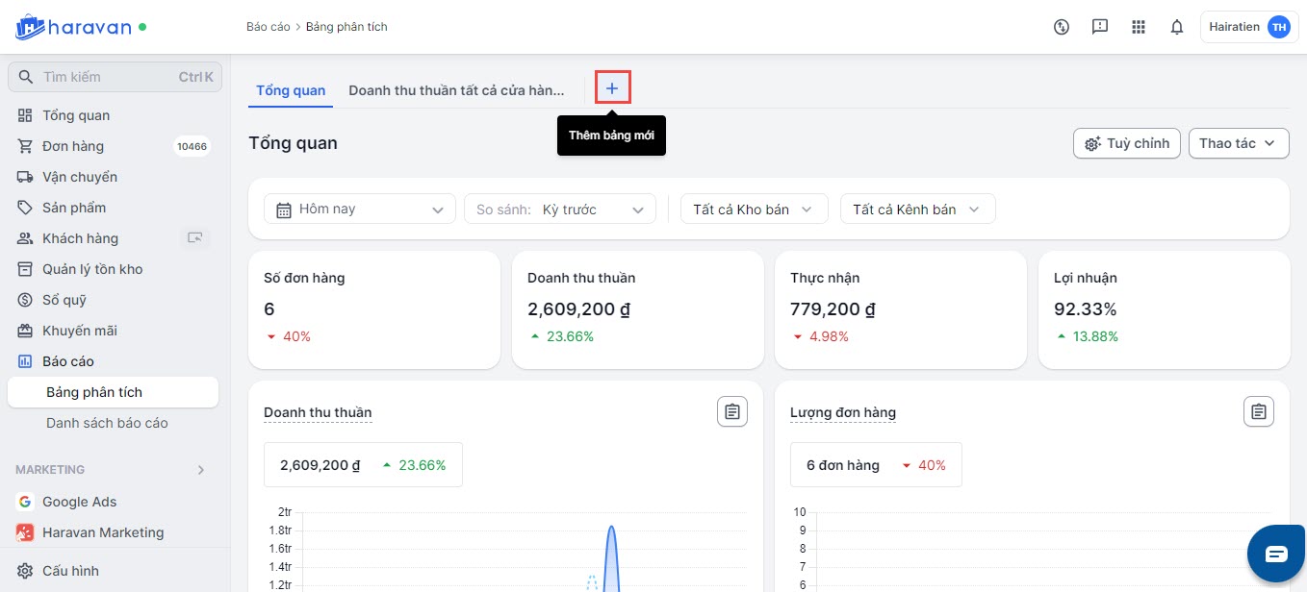Click report icon on Doanh thu thuần chart
The image size is (1307, 592).
click(731, 411)
